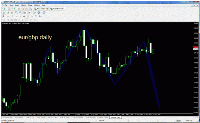200x123 pixels.
Task: Set timeframe to H1
Action: click(20, 20)
